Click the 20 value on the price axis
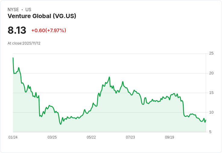Viewport: 222px width, 153px height. pos(211,73)
